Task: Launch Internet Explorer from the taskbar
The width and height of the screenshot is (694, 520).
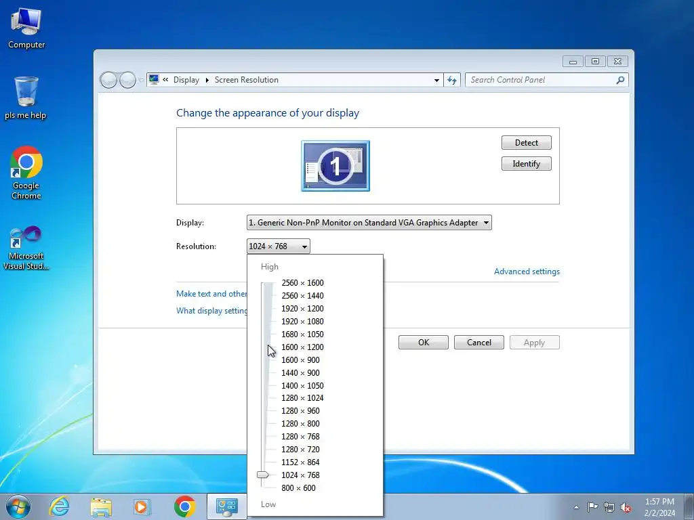Action: click(60, 506)
